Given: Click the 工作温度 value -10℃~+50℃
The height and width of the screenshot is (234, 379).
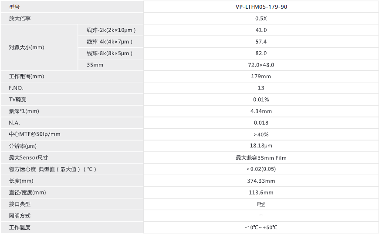Looking at the screenshot, I should tap(261, 227).
